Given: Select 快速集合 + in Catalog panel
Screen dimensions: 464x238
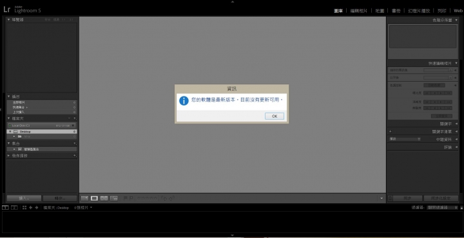Looking at the screenshot, I should [x=42, y=107].
